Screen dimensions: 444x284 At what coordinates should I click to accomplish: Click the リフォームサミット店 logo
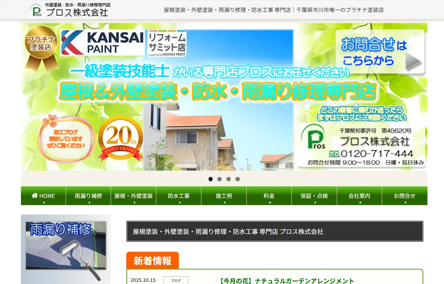(x=167, y=44)
